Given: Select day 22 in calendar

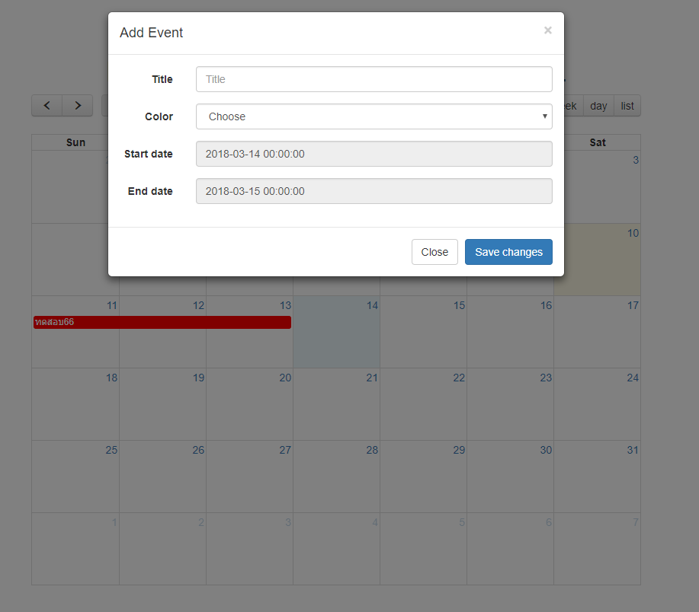Looking at the screenshot, I should [424, 404].
